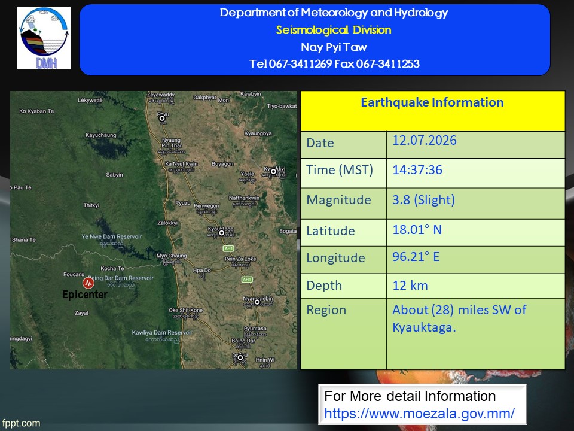The width and height of the screenshot is (574, 431).
Task: Click the 'Date' row label
Action: click(x=320, y=143)
